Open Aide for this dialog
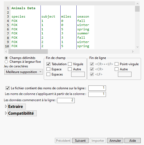The width and height of the screenshot is (144, 145). pyautogui.click(x=133, y=141)
